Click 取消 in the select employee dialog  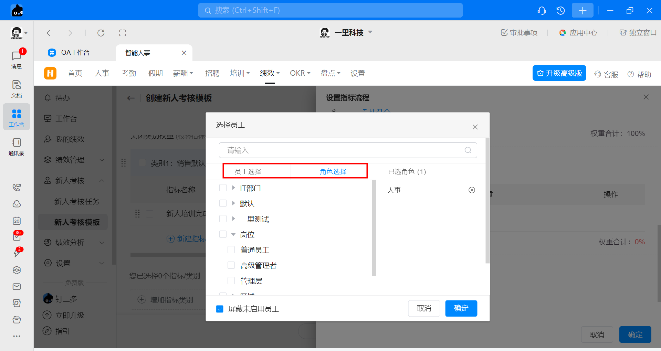tap(424, 308)
